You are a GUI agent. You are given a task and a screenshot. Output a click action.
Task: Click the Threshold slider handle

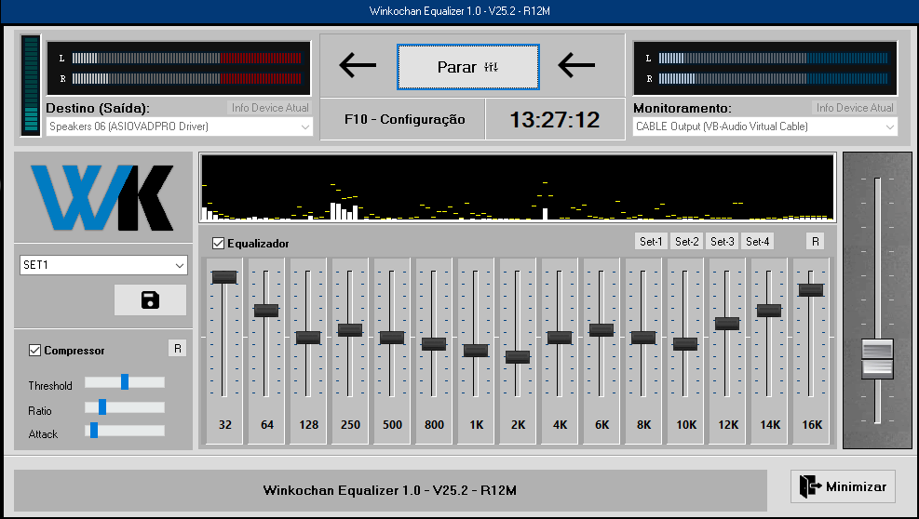124,381
